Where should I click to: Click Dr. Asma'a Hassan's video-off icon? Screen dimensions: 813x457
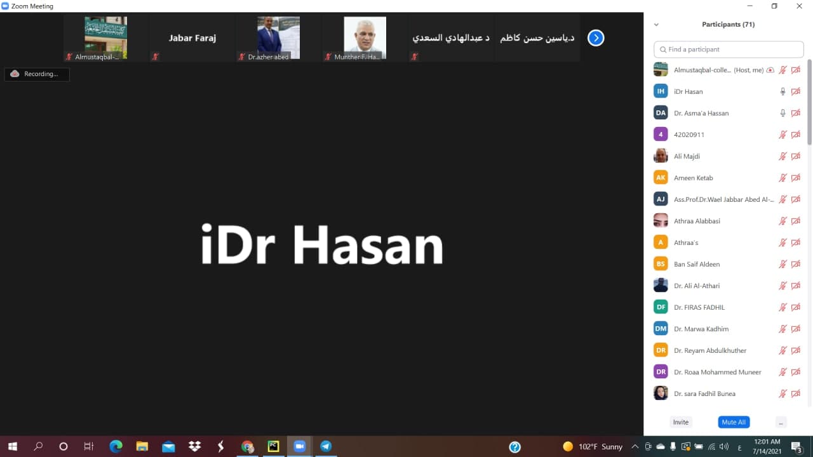coord(795,113)
